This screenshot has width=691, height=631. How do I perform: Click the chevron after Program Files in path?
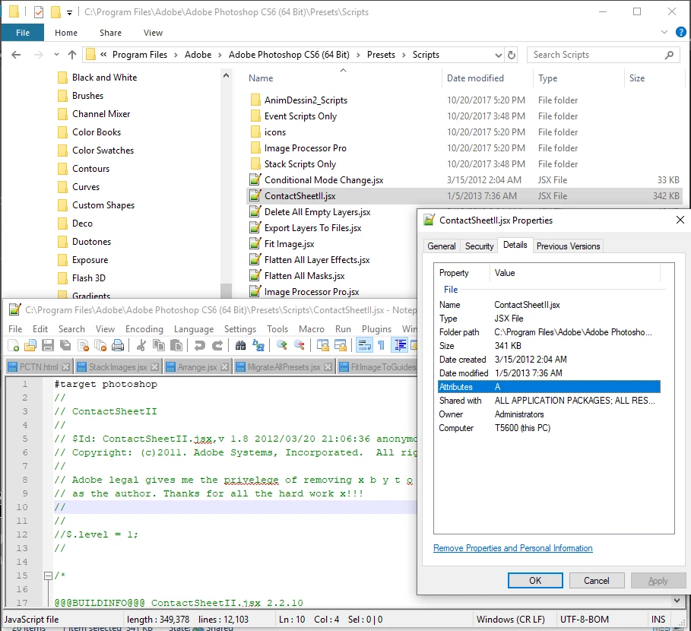click(x=176, y=55)
